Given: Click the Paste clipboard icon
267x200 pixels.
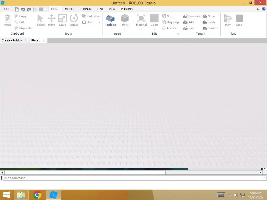Looking at the screenshot, I should tap(8, 18).
